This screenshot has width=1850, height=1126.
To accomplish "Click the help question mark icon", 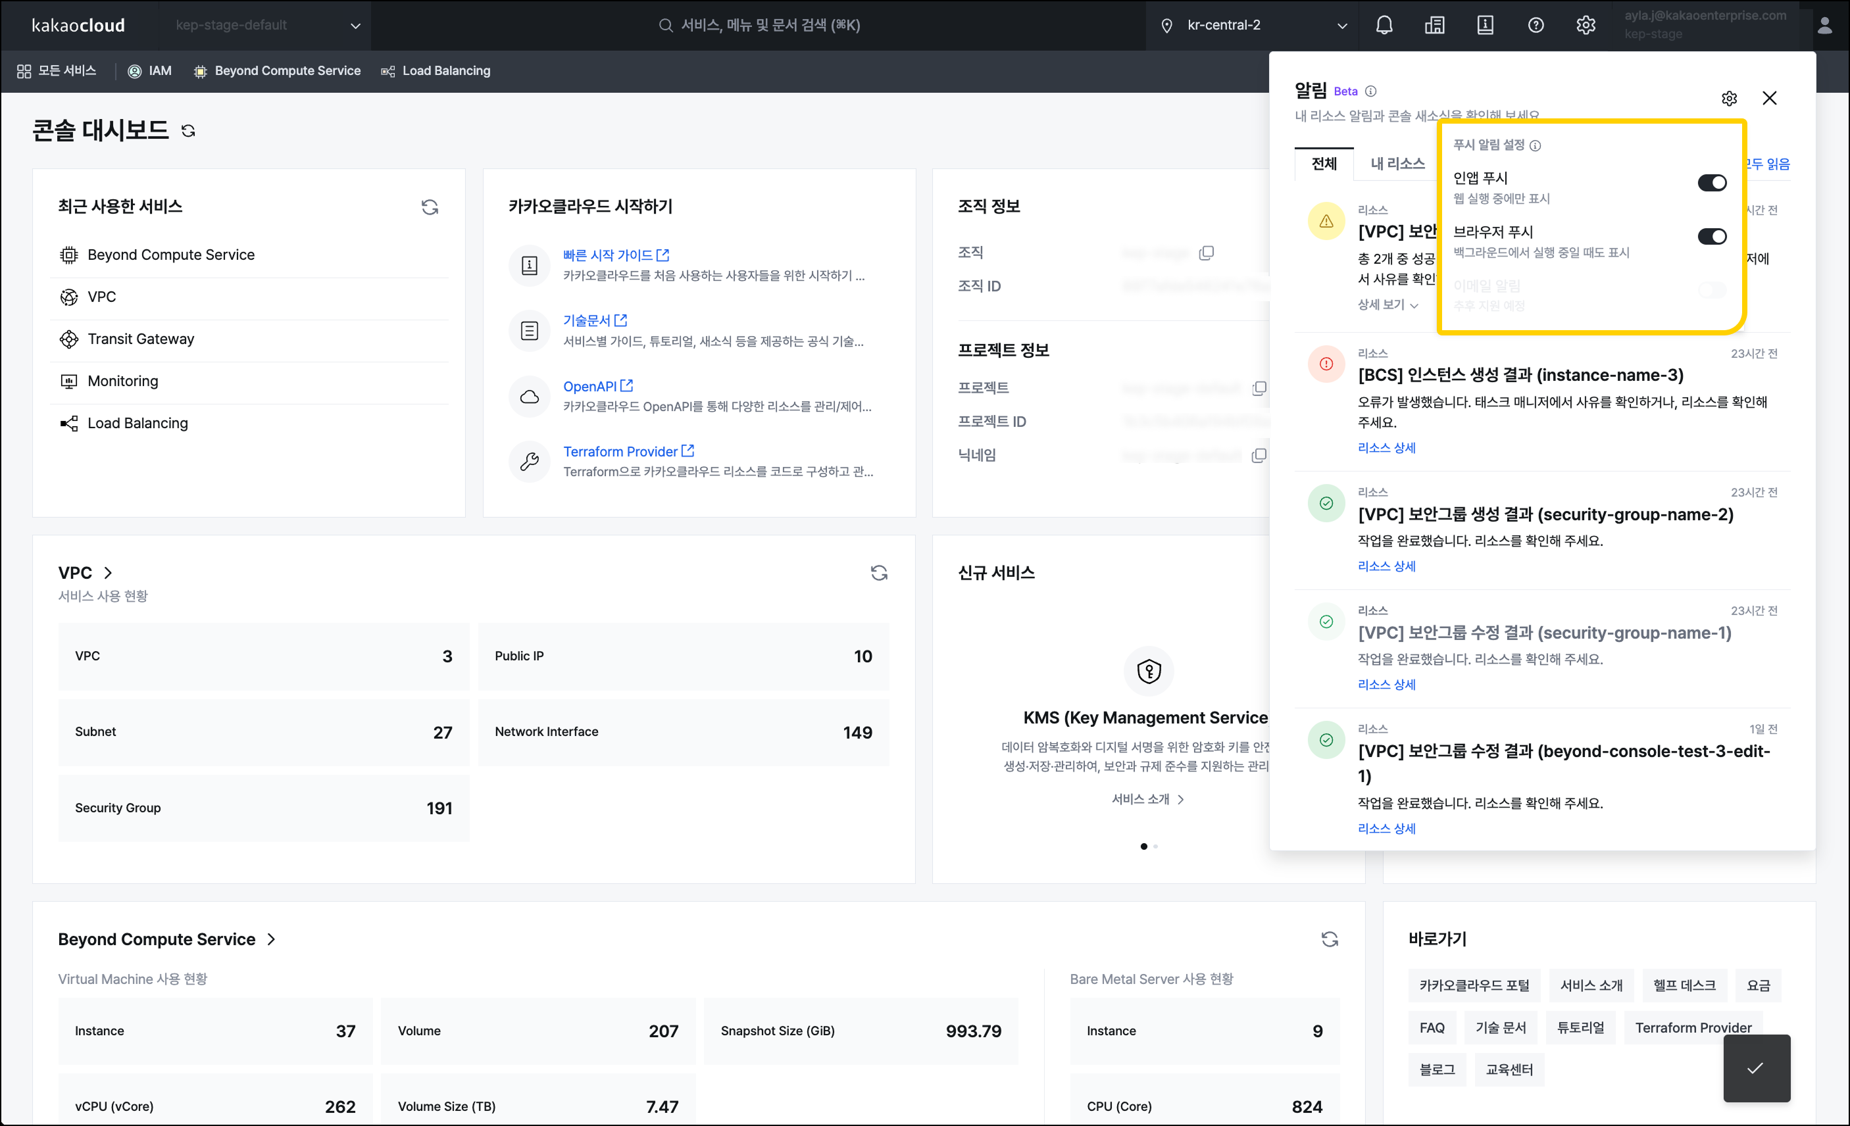I will click(1536, 25).
